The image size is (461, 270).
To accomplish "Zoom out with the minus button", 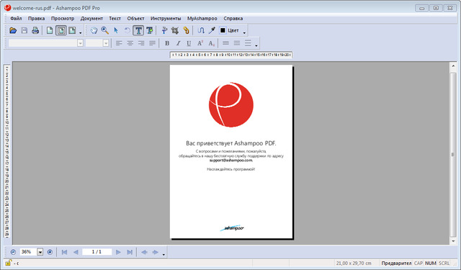I will (13, 252).
